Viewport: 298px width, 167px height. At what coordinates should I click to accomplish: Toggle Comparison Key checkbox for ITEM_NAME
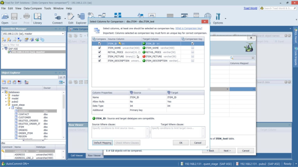192,48
